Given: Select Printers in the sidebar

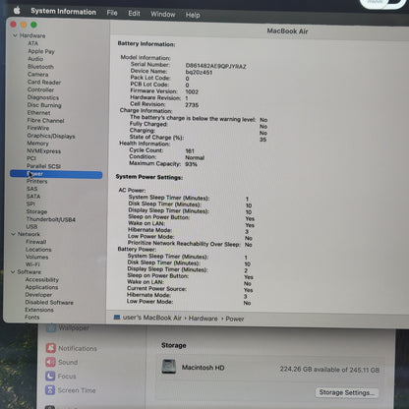Looking at the screenshot, I should tap(36, 181).
